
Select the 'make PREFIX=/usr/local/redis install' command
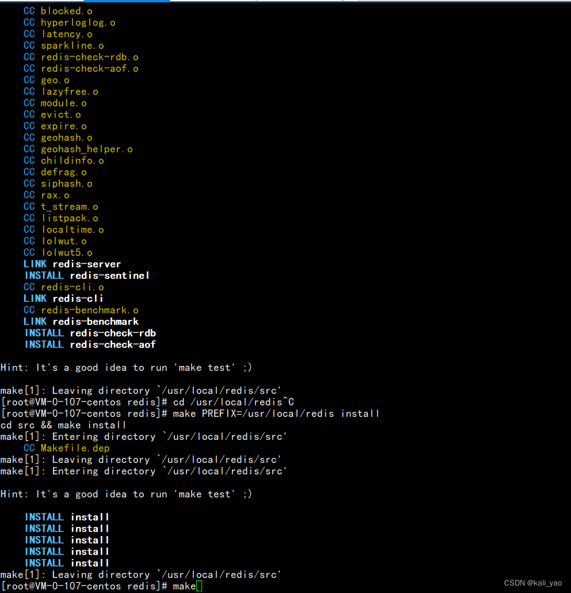click(x=276, y=414)
